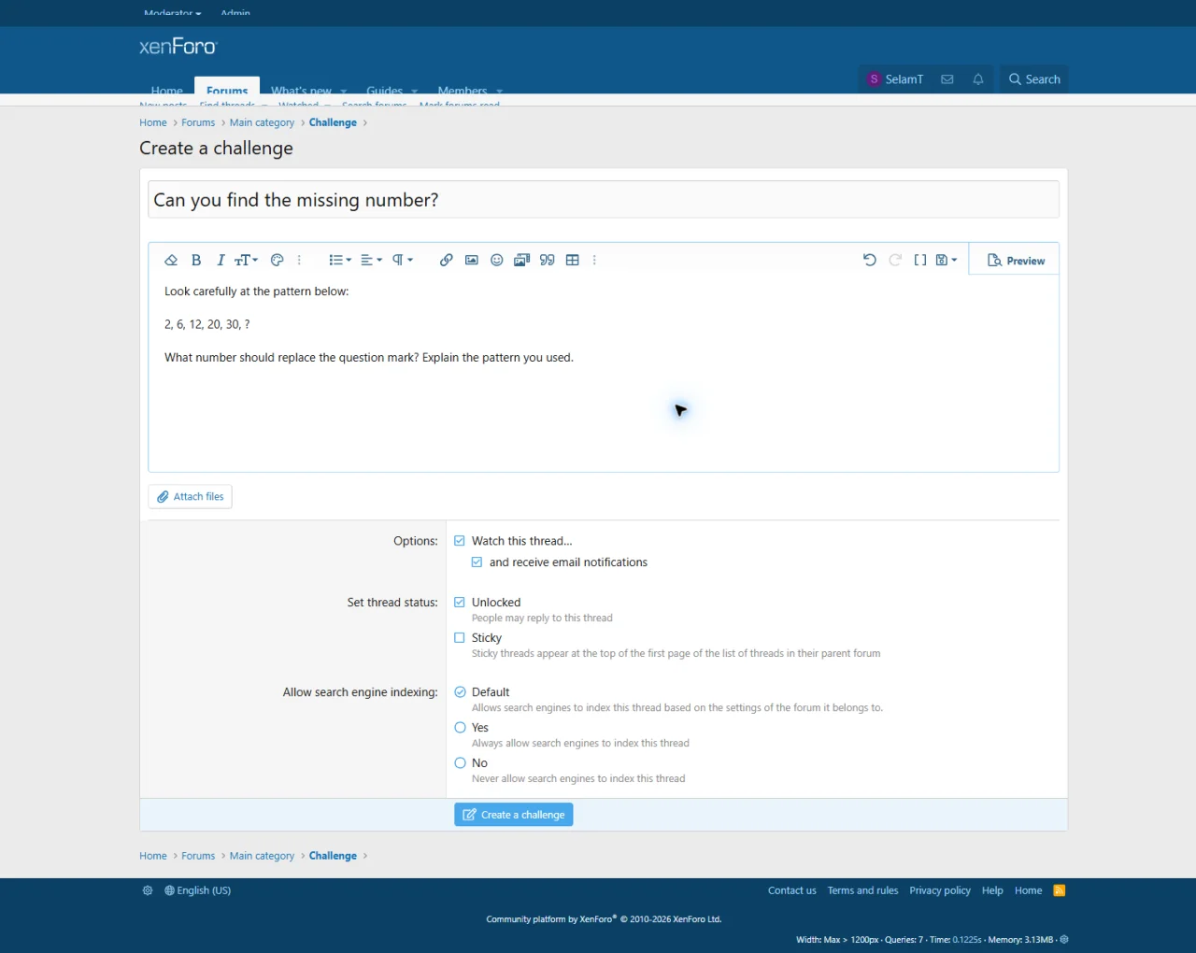Viewport: 1196px width, 953px height.
Task: Click the gear icon beside English (US)
Action: coord(148,890)
